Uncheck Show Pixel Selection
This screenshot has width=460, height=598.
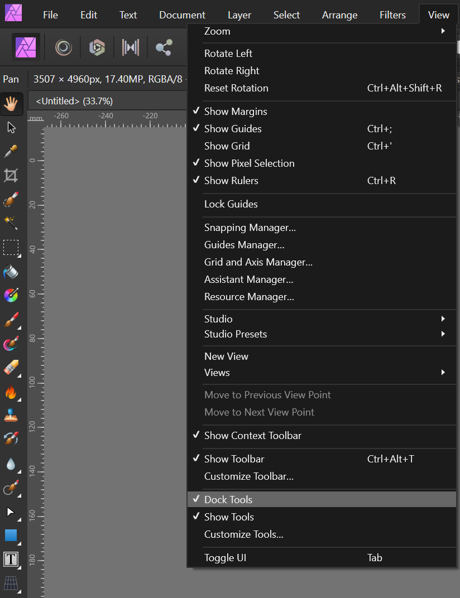tap(249, 163)
